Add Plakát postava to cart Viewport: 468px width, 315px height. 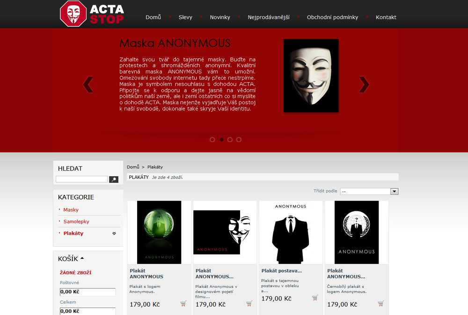(x=315, y=298)
